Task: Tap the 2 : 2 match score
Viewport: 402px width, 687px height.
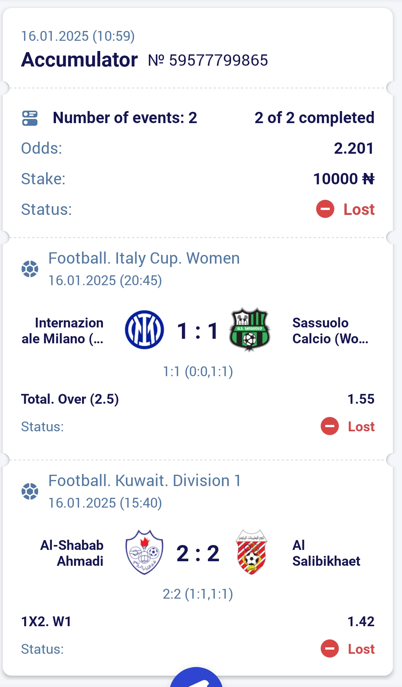Action: point(198,553)
